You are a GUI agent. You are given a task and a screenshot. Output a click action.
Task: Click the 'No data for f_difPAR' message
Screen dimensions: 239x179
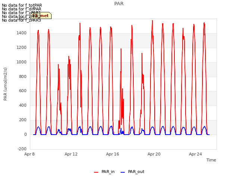click(22, 9)
